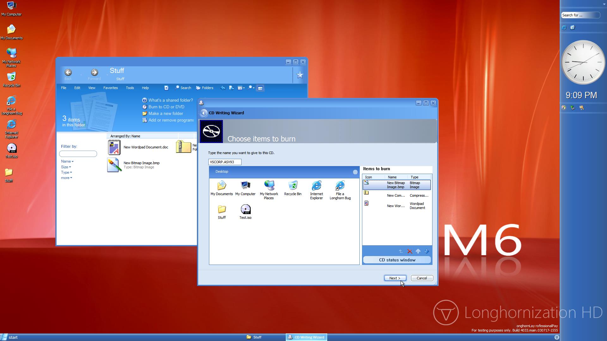607x341 pixels.
Task: Open the views dropdown in toolbar
Action: point(241,88)
